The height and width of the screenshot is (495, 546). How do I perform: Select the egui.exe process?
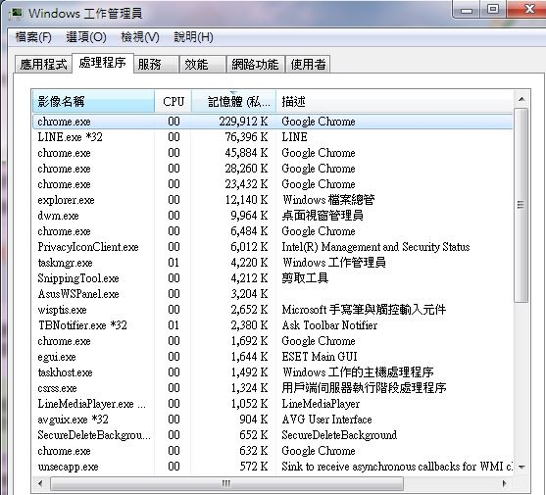click(x=273, y=357)
